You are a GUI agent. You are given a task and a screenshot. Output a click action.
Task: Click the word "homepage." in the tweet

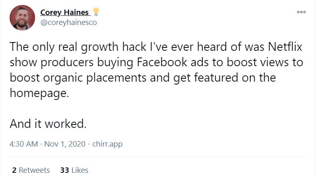coord(38,93)
